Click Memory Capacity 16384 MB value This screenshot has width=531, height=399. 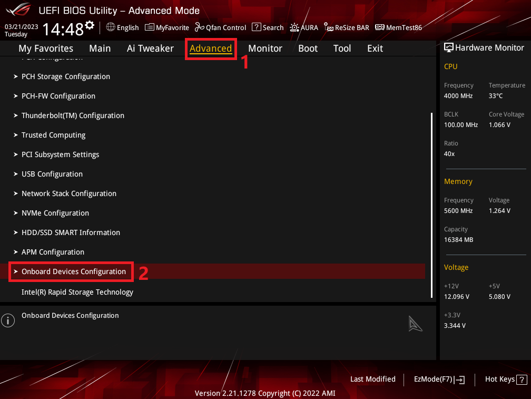point(458,240)
